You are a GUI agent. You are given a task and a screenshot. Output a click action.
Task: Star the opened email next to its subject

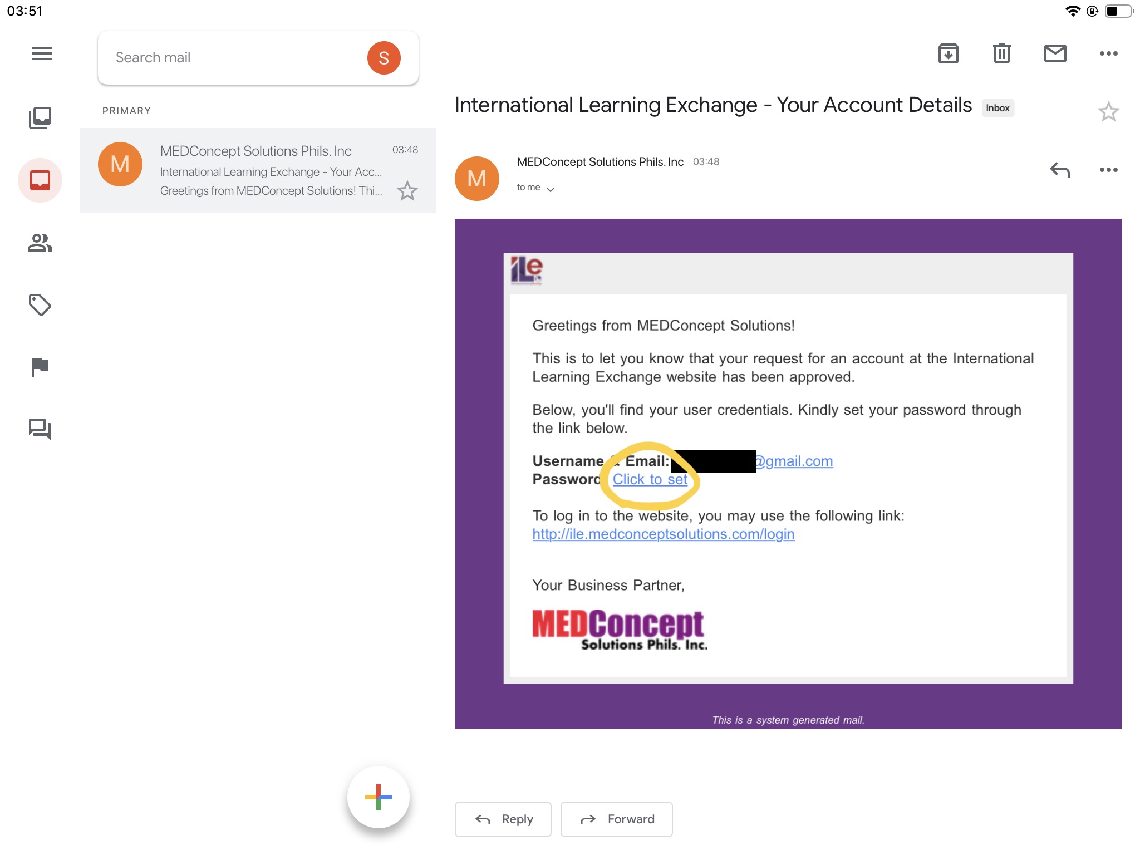[1108, 112]
